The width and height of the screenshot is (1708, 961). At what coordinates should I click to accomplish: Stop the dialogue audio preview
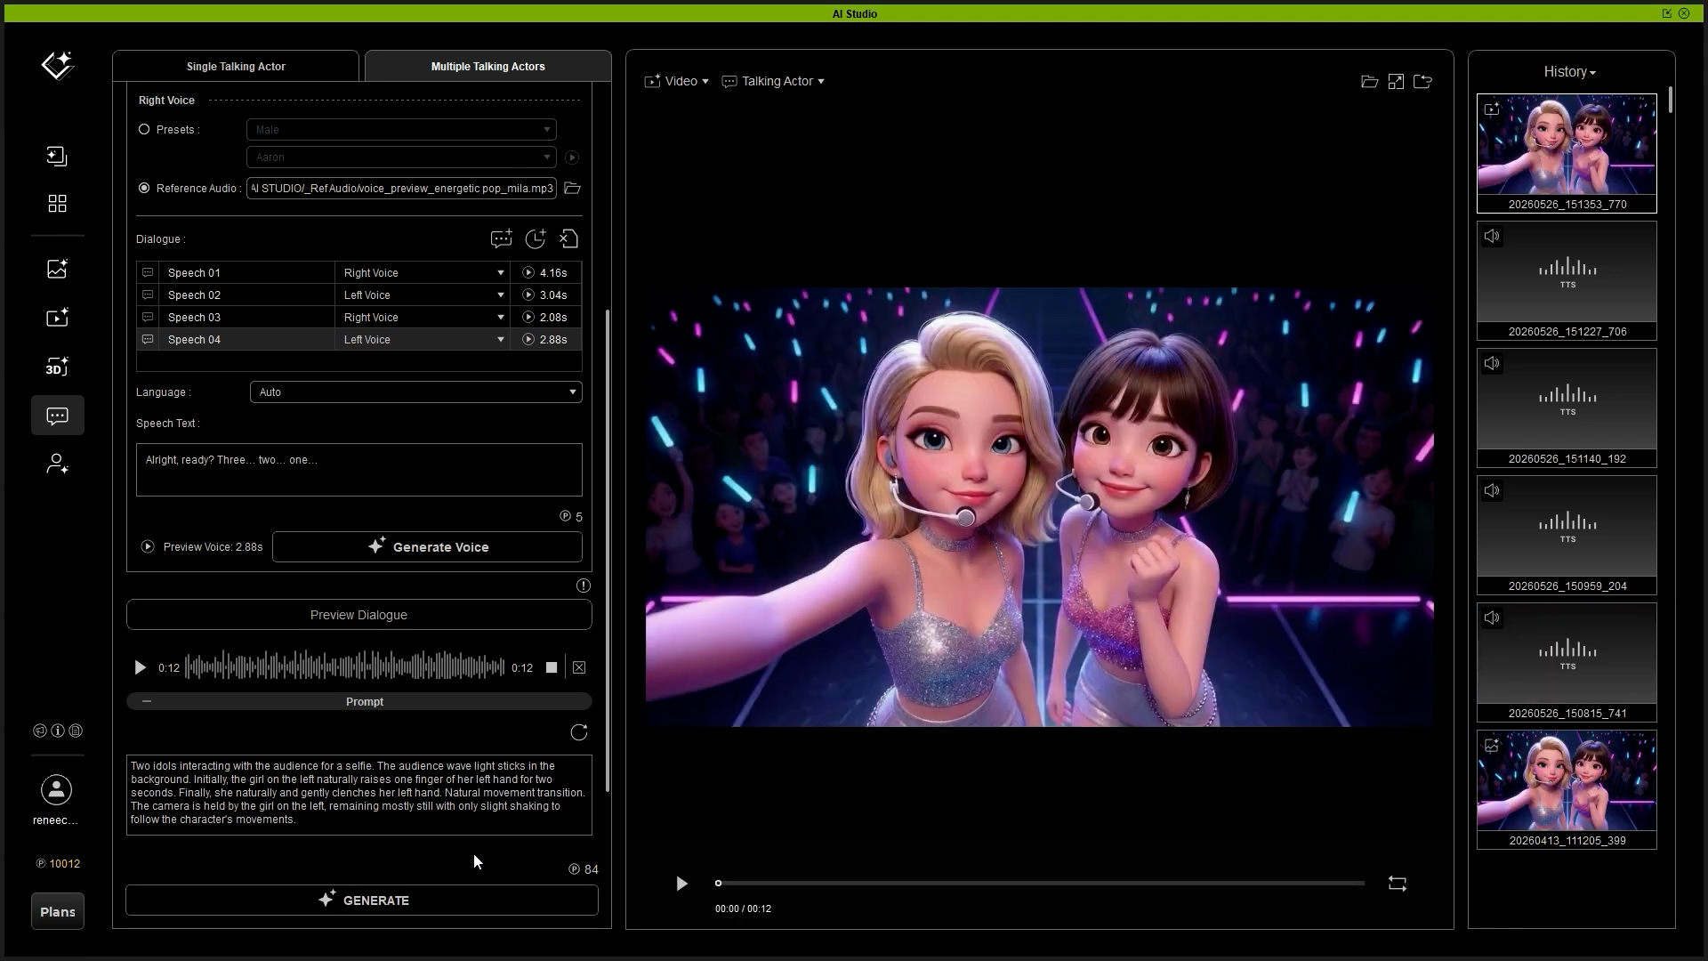click(x=552, y=667)
